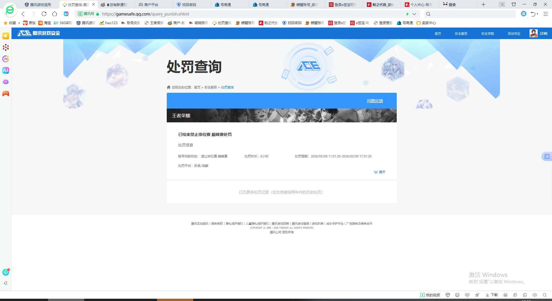Viewport: 552px width, 301px height.
Task: Click the browser search box
Action: pos(470,14)
